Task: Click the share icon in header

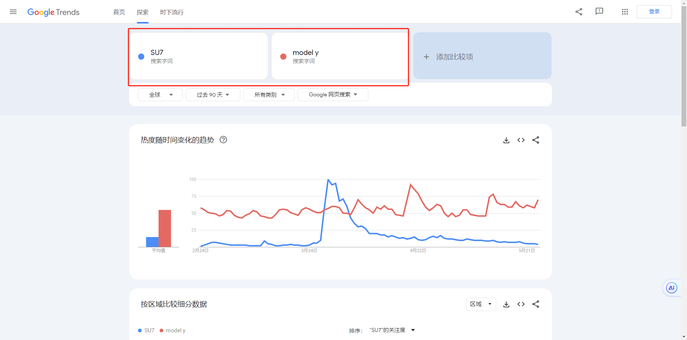Action: coord(579,12)
